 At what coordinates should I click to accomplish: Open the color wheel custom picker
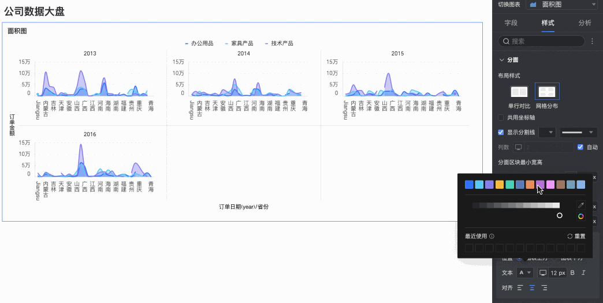580,216
